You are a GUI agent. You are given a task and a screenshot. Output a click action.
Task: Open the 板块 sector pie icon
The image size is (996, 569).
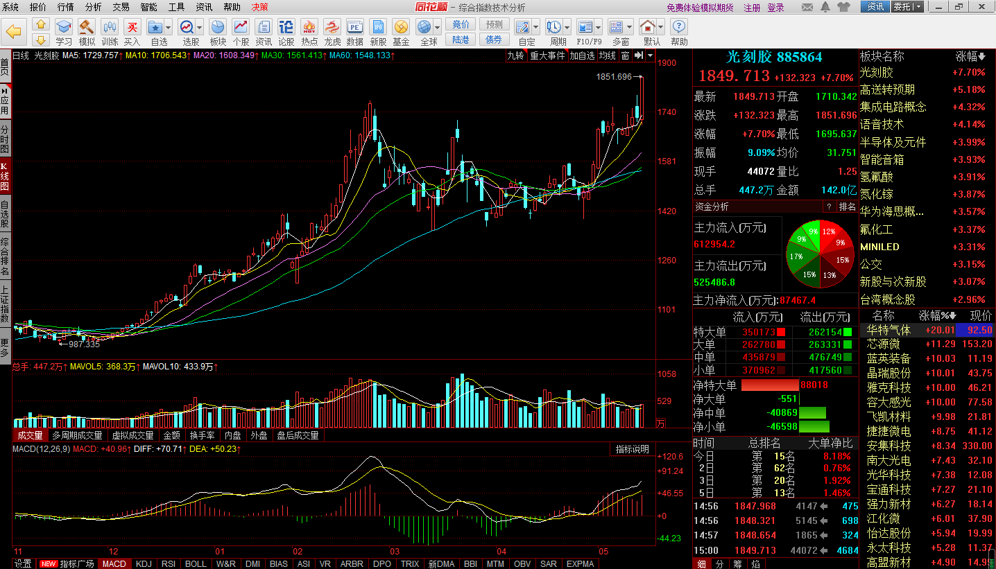coord(218,27)
